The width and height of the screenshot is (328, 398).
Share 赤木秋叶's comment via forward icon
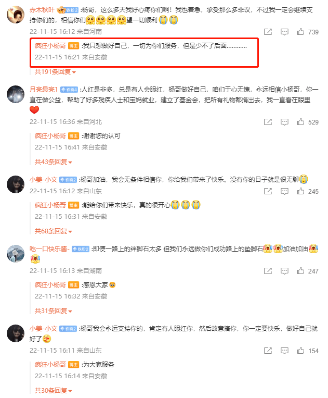click(268, 32)
